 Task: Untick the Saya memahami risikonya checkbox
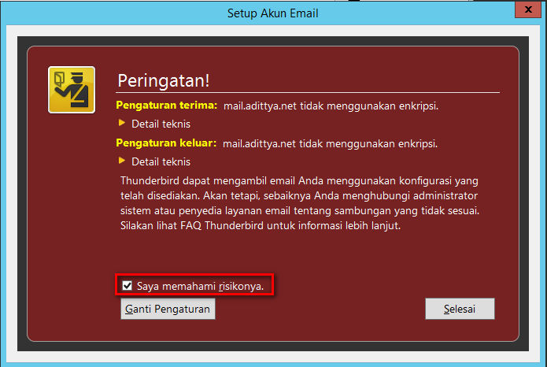127,286
